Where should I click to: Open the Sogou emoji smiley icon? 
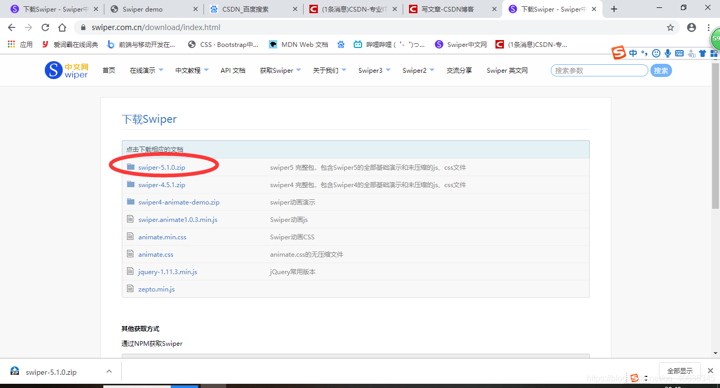click(656, 53)
